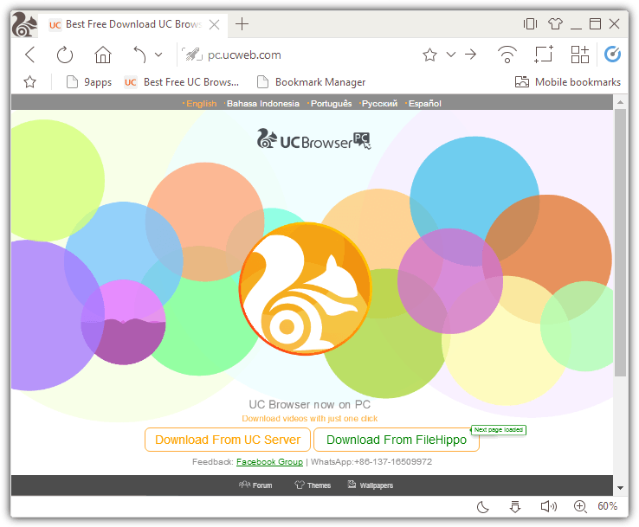Image resolution: width=639 pixels, height=527 pixels.
Task: Click the vertical scrollbar thumb
Action: (620, 242)
